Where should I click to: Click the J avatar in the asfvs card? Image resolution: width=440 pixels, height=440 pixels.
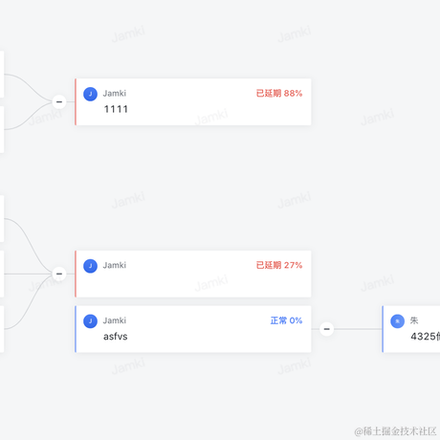click(x=90, y=321)
